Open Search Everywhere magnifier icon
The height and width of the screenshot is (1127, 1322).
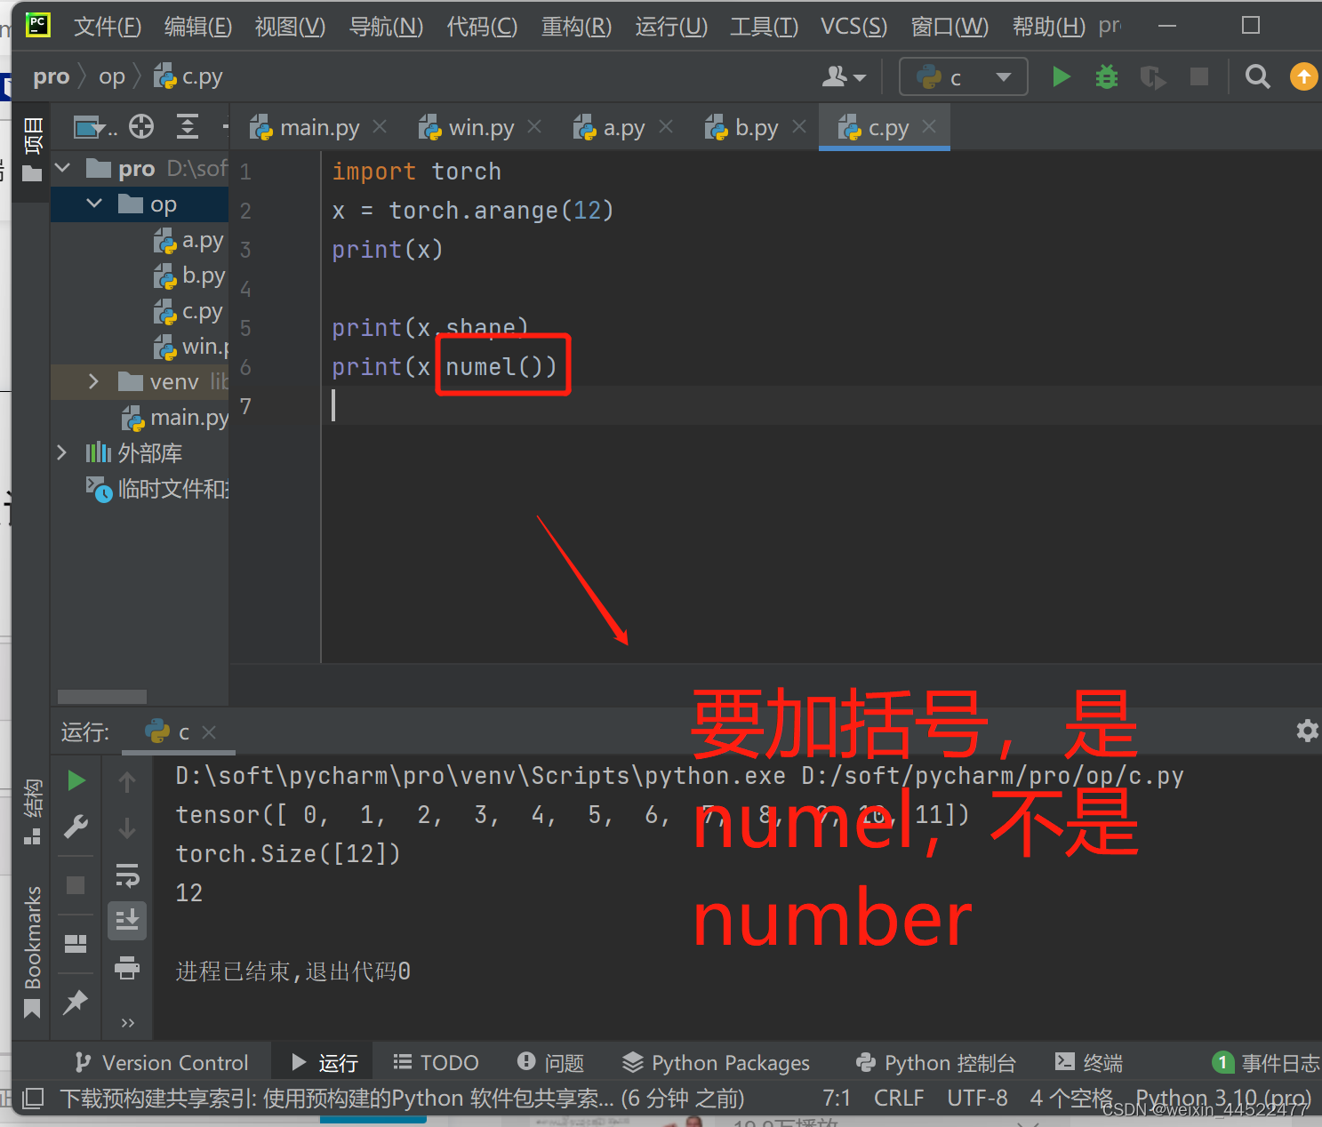(1257, 76)
